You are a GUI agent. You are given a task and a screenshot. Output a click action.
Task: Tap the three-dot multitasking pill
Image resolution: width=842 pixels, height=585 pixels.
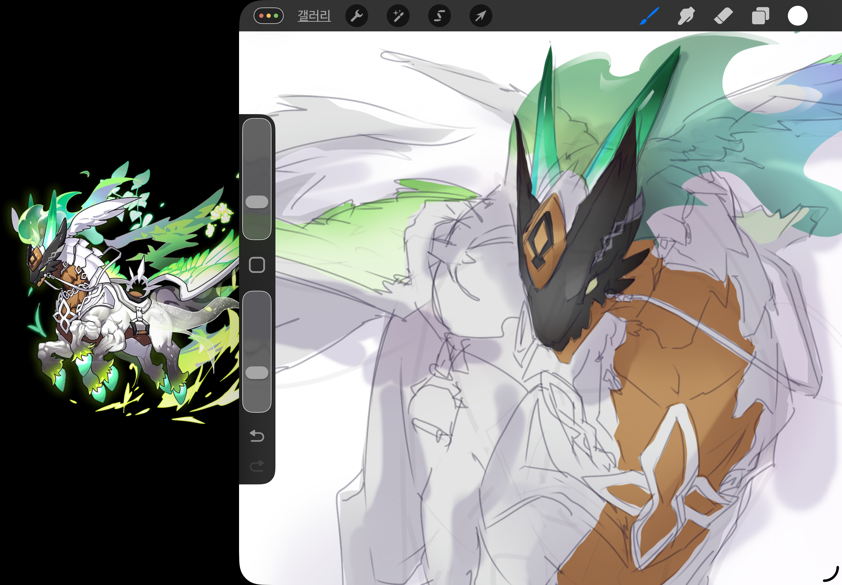coord(269,16)
